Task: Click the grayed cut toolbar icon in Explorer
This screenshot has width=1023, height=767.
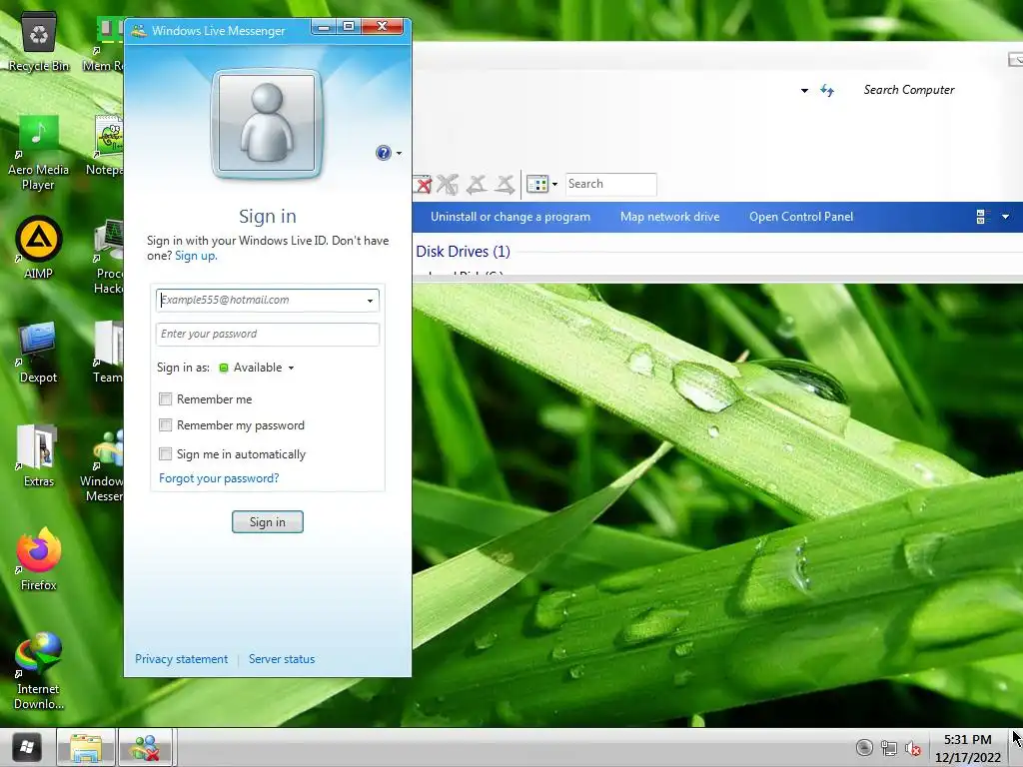Action: (x=448, y=185)
